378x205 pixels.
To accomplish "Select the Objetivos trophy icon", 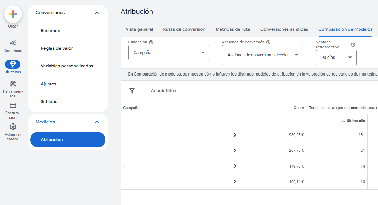I will (13, 64).
